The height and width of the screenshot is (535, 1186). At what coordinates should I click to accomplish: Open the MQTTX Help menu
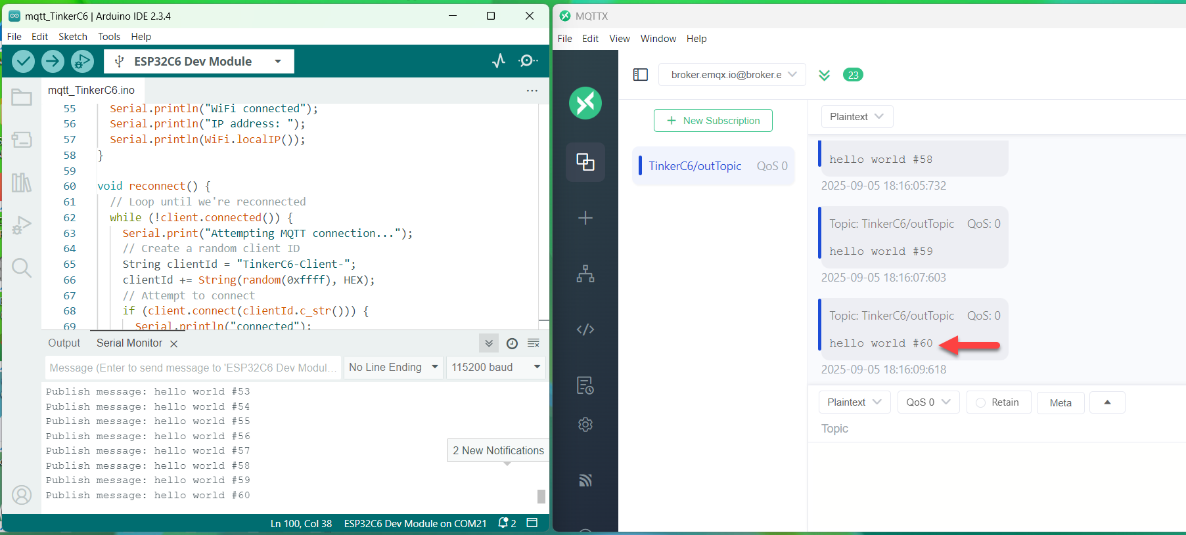click(696, 39)
